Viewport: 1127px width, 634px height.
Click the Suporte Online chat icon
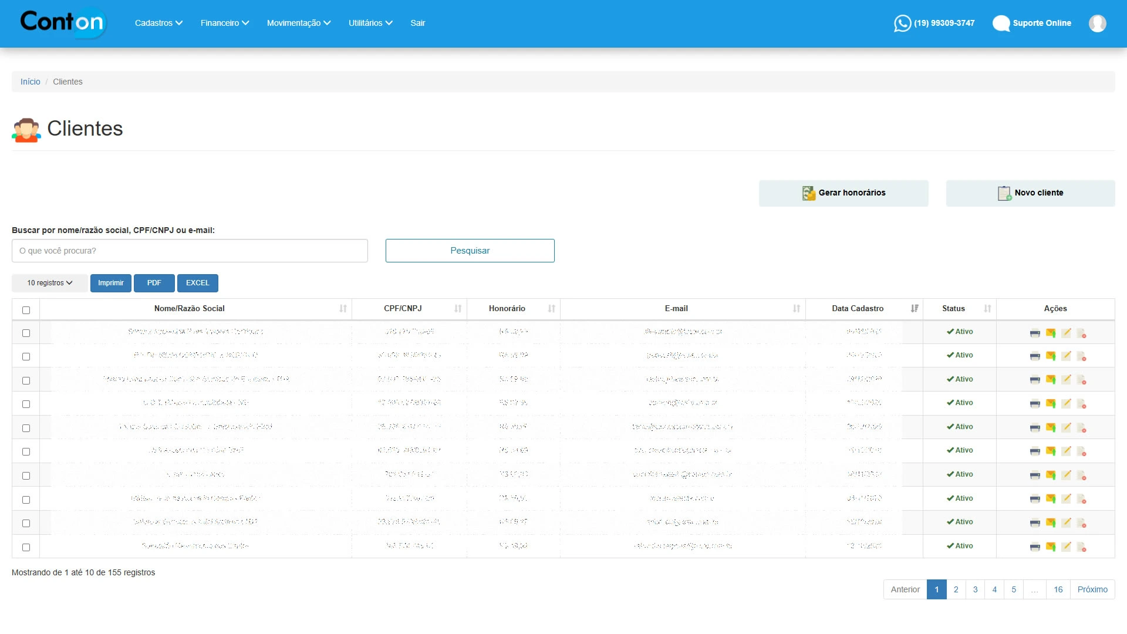tap(1001, 23)
